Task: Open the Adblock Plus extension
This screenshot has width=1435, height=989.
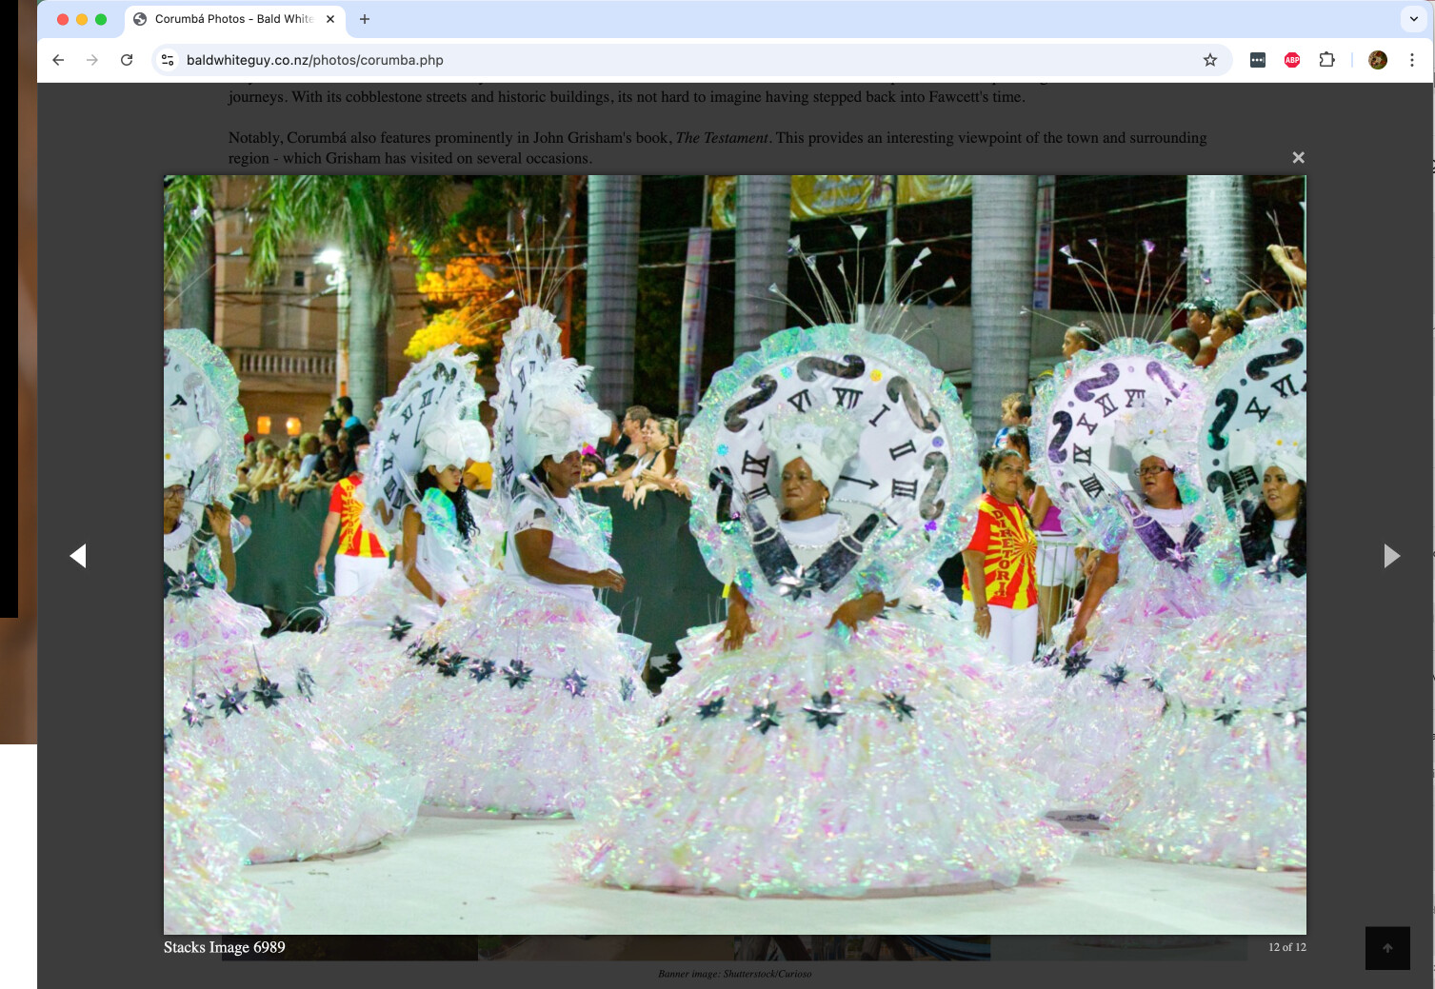Action: click(1292, 60)
